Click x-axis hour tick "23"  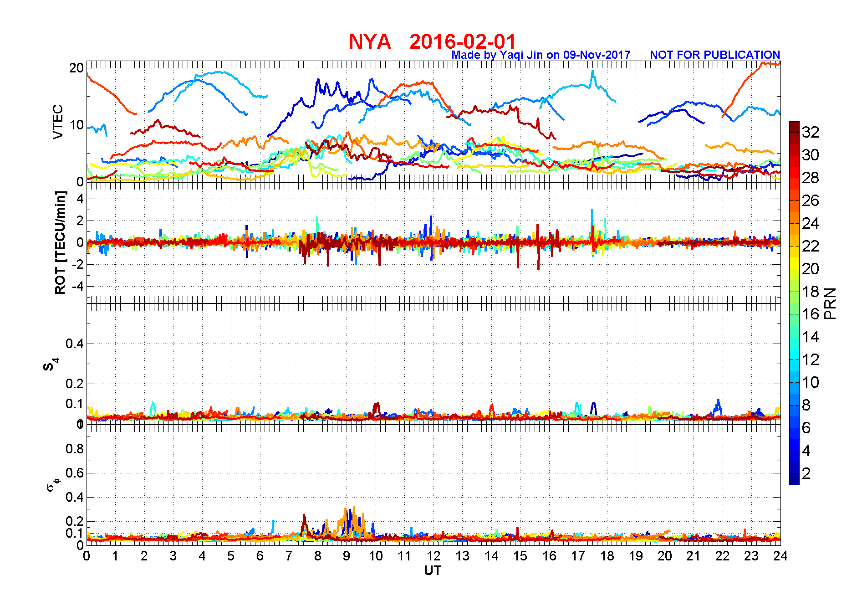(751, 556)
